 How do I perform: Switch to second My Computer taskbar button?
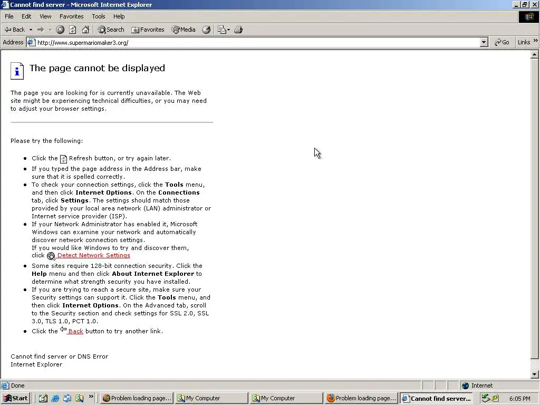click(286, 398)
